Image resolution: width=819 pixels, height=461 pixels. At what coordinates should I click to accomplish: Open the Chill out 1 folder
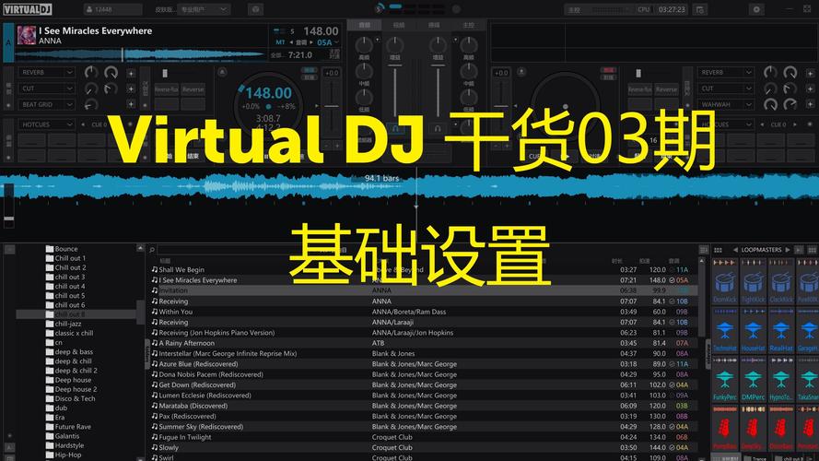tap(70, 258)
